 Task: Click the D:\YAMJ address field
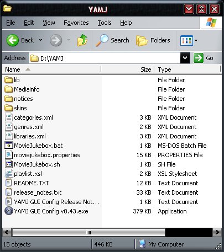[x=105, y=58]
